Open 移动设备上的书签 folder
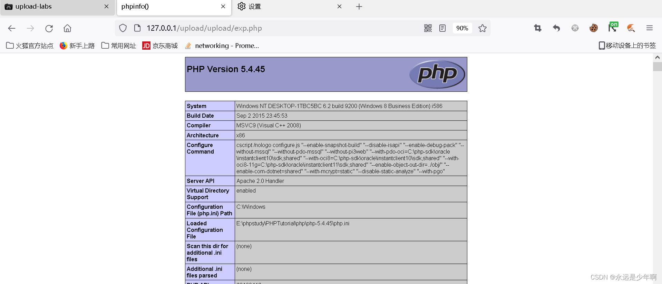 tap(627, 46)
